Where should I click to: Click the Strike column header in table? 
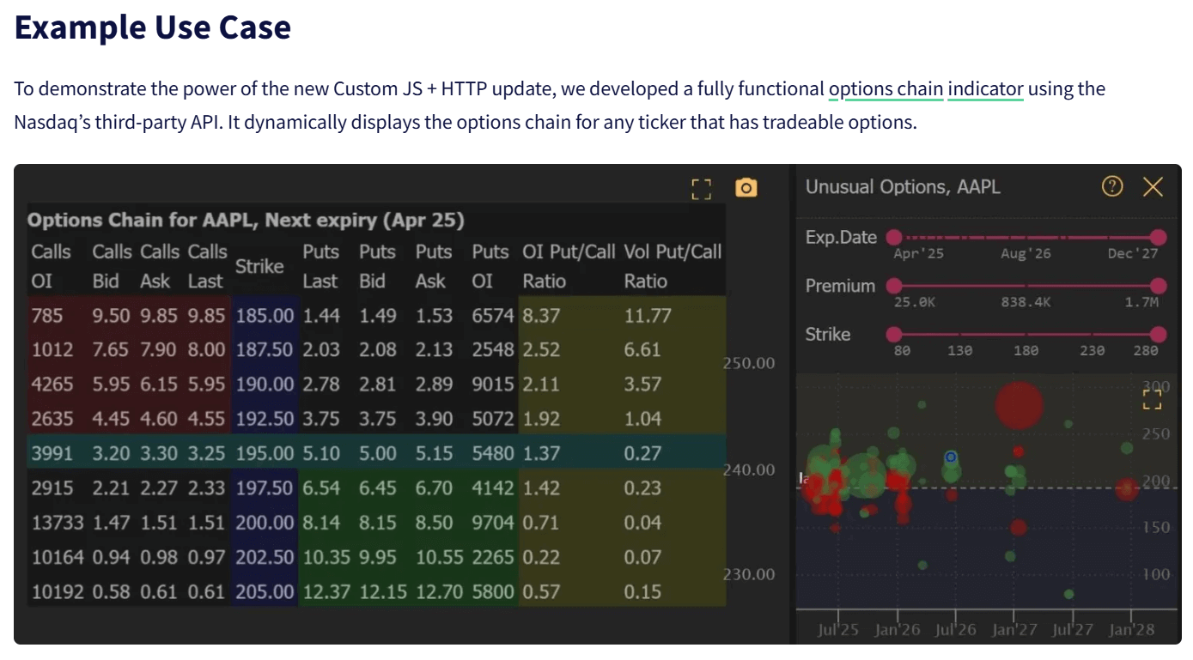259,266
